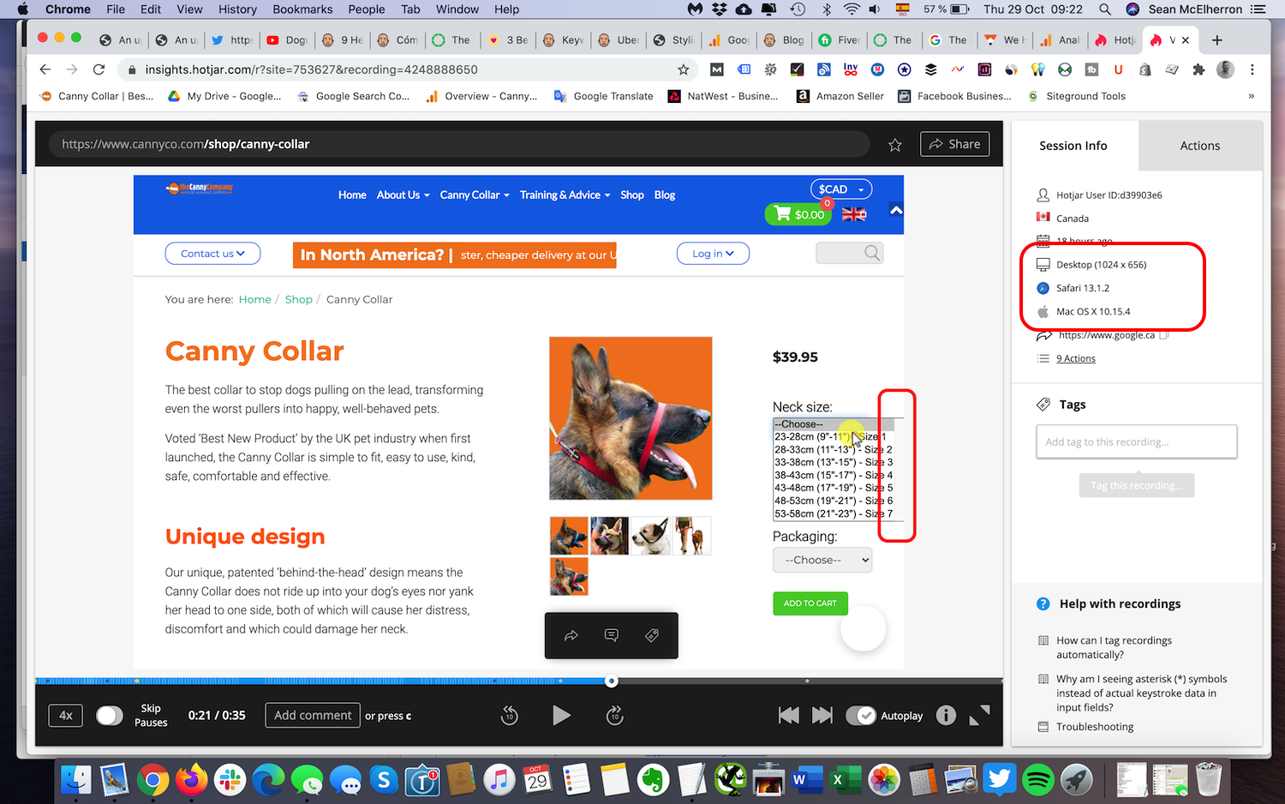The image size is (1285, 804).
Task: Open recording info icon
Action: click(946, 716)
